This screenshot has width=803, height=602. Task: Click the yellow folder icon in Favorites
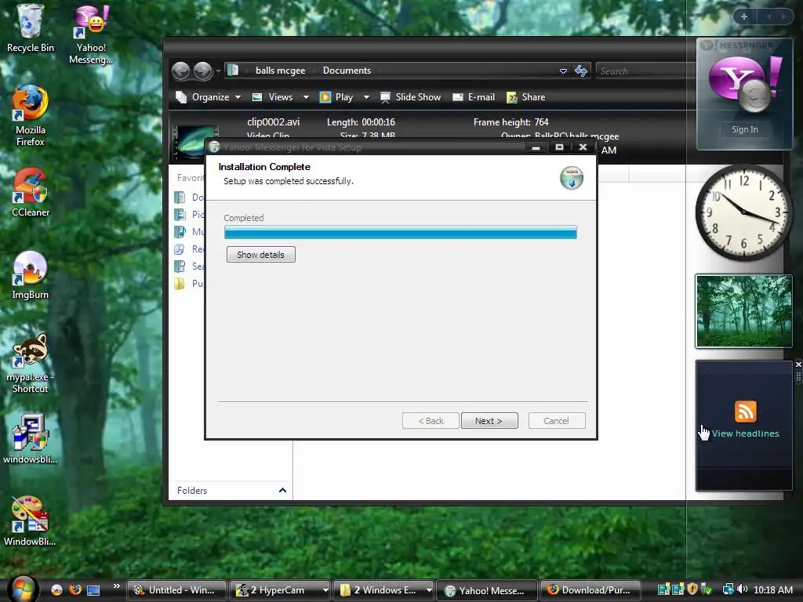click(180, 284)
